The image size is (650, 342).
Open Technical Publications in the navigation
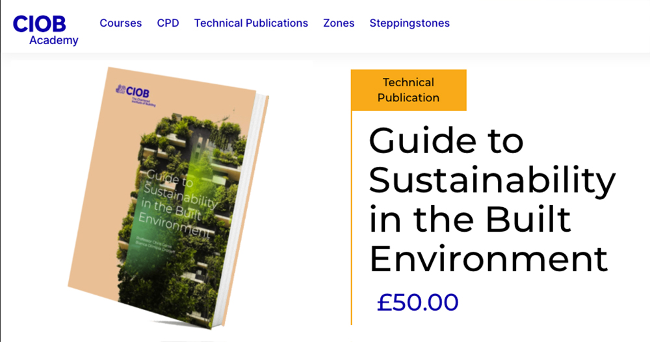click(x=251, y=23)
